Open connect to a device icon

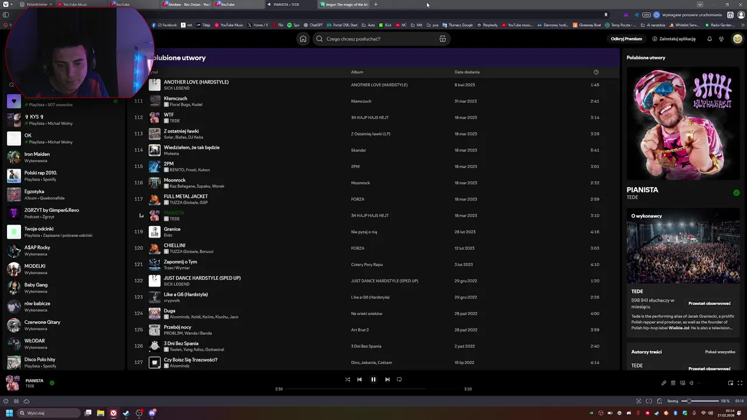(x=682, y=383)
